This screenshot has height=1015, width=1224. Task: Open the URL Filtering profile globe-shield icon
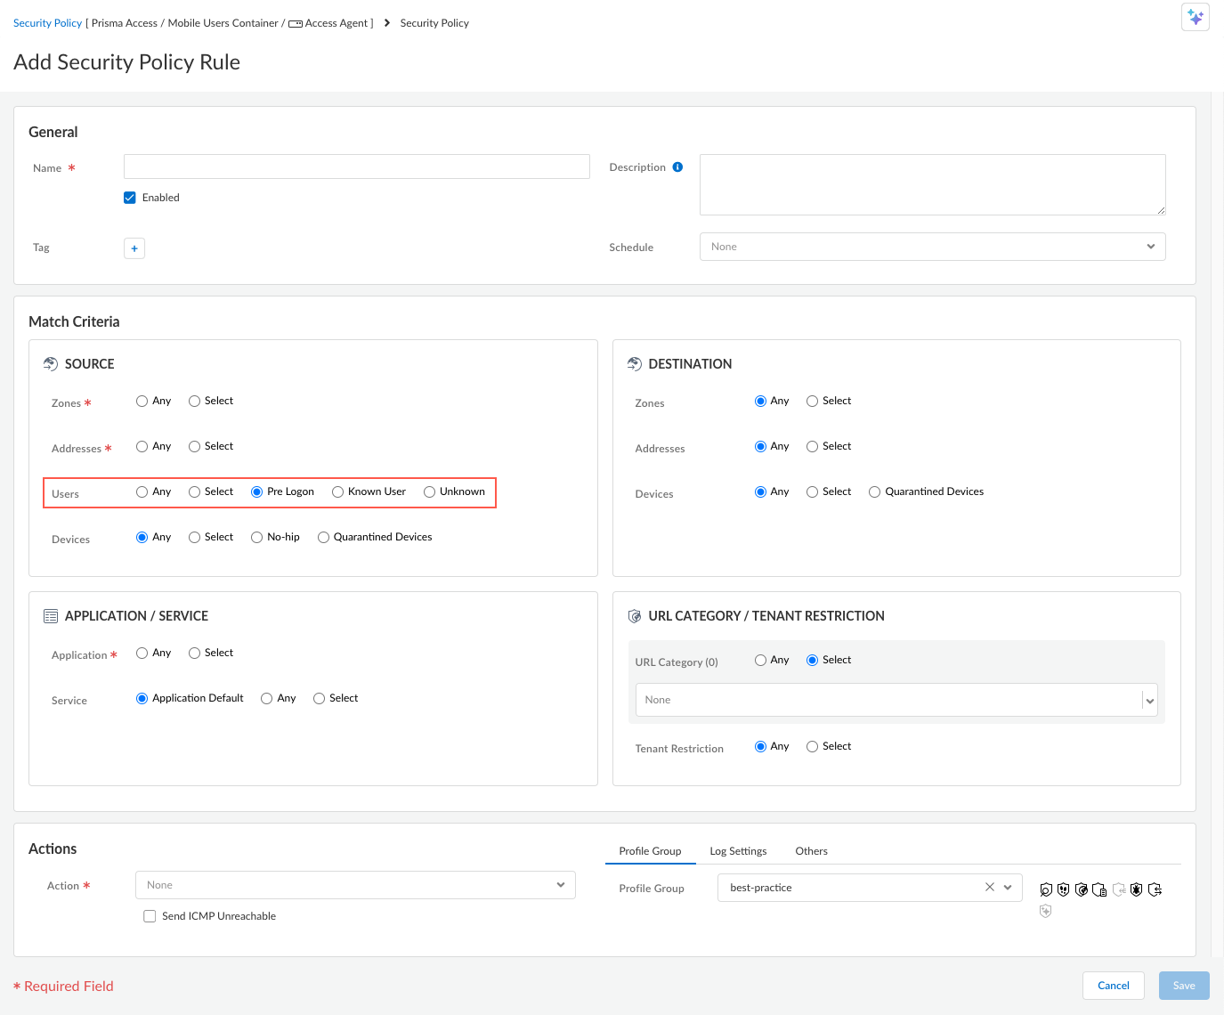click(x=1082, y=889)
